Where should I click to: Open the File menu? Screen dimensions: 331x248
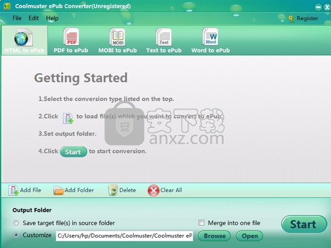click(17, 18)
